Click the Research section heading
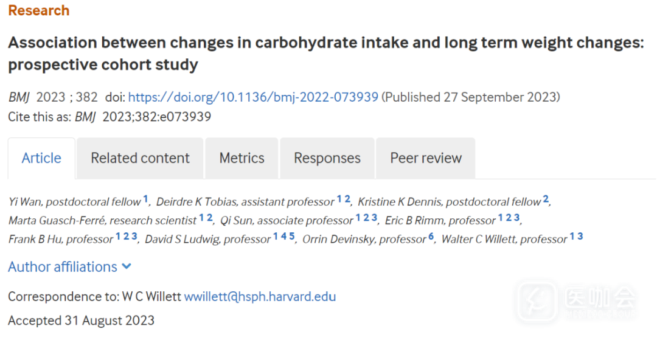The image size is (657, 337). [38, 10]
